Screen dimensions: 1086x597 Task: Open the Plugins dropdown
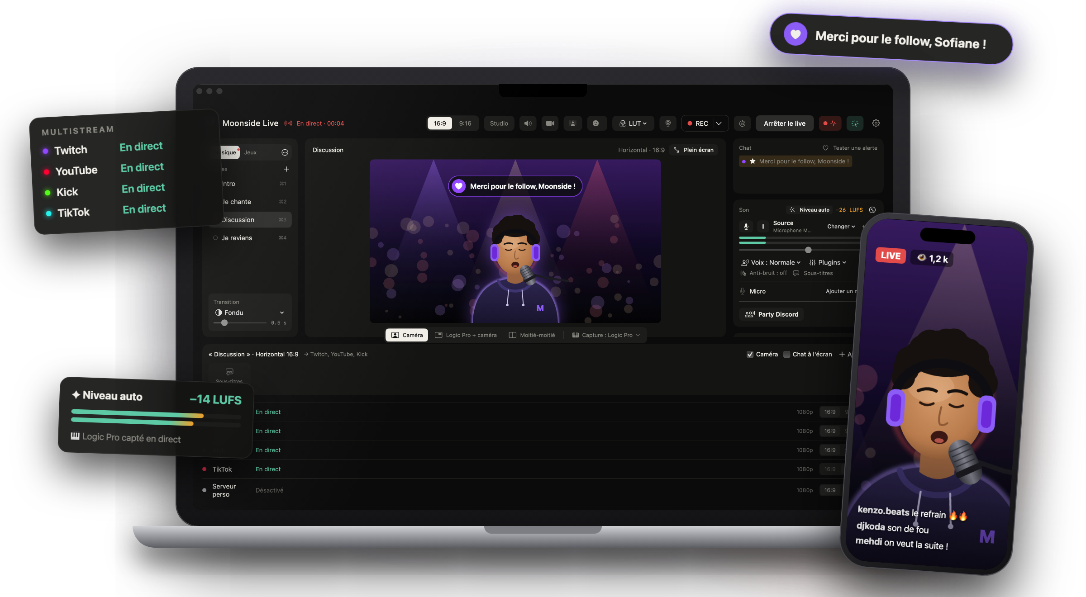(828, 263)
